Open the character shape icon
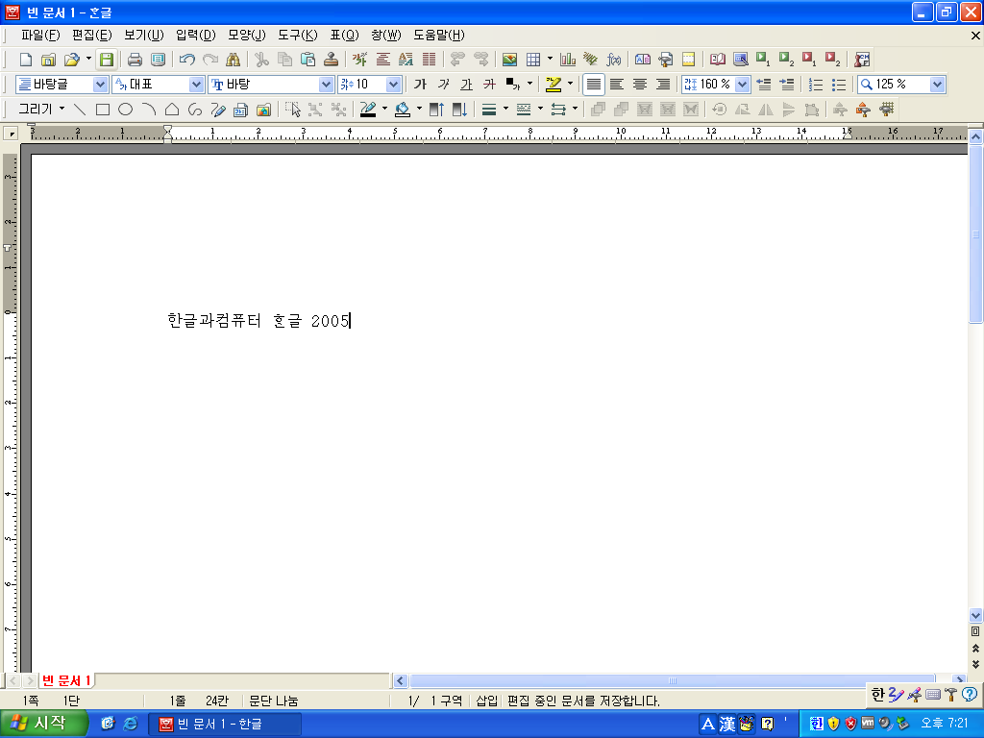The height and width of the screenshot is (738, 984). coord(359,60)
